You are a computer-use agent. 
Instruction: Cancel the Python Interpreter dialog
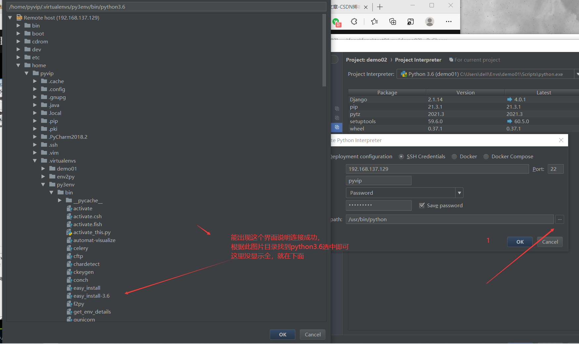click(550, 242)
